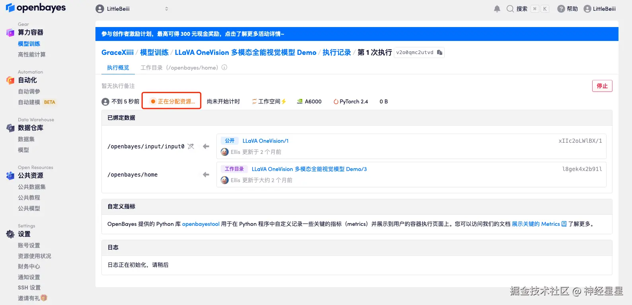Click 算力容器 sidebar icon
This screenshot has width=632, height=305.
pyautogui.click(x=10, y=33)
